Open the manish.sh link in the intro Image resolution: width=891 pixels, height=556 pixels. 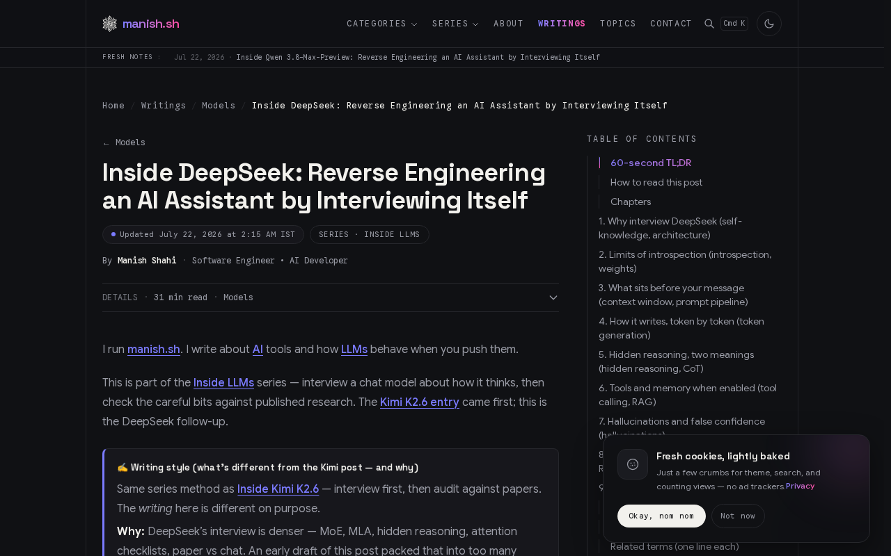pos(154,350)
